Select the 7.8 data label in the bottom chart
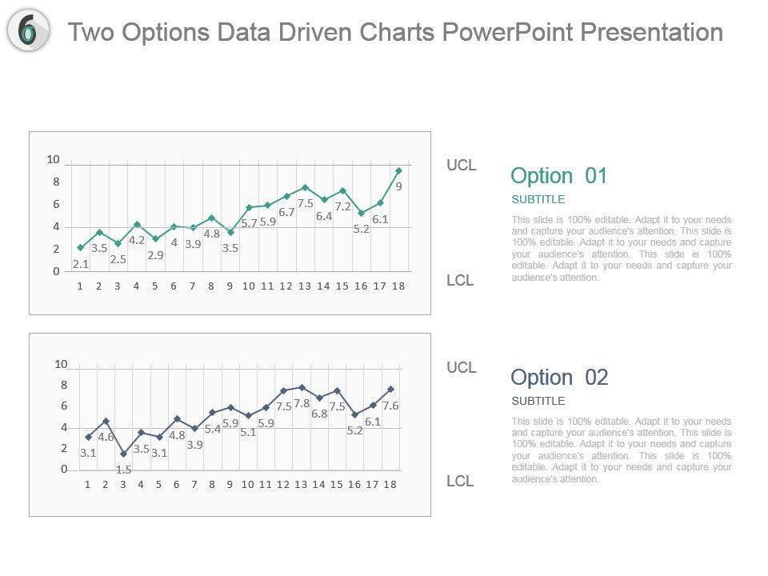This screenshot has width=768, height=576. [302, 404]
